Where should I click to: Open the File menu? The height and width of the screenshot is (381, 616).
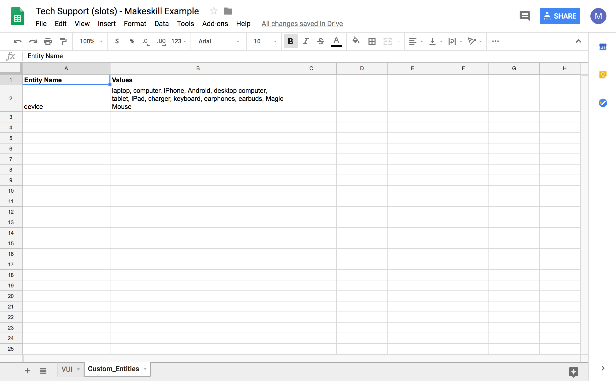(41, 24)
